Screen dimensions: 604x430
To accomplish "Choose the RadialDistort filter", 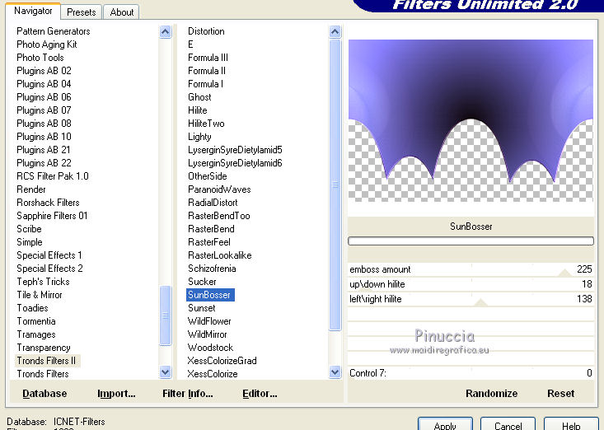I will 213,203.
